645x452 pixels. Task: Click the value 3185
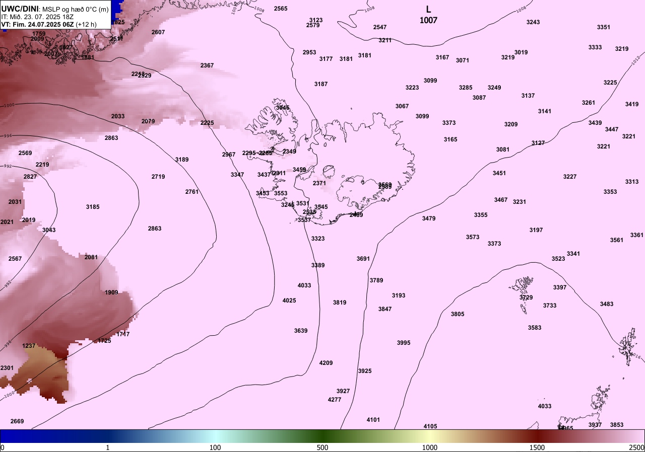(x=93, y=207)
